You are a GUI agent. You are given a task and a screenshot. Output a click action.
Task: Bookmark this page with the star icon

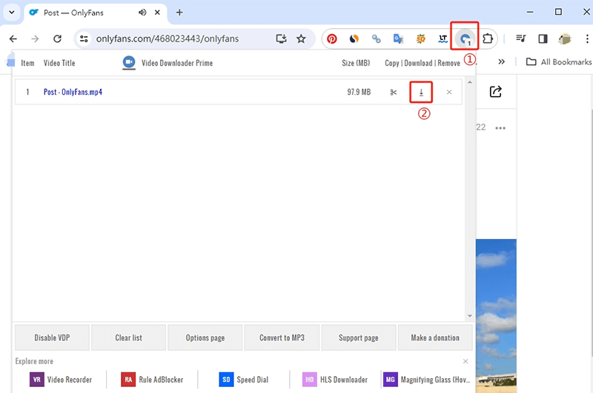[x=301, y=38]
